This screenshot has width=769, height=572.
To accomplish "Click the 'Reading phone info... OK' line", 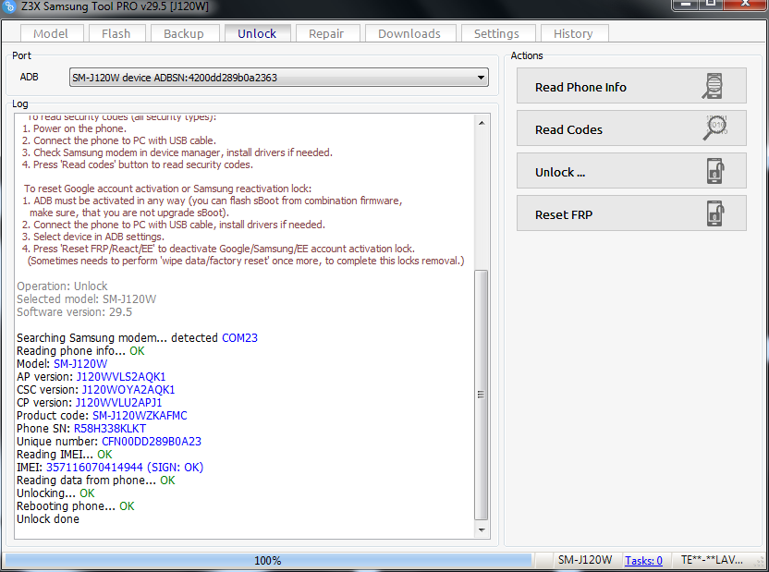I will [81, 350].
